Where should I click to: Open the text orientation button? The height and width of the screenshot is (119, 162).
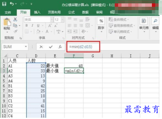83,31
